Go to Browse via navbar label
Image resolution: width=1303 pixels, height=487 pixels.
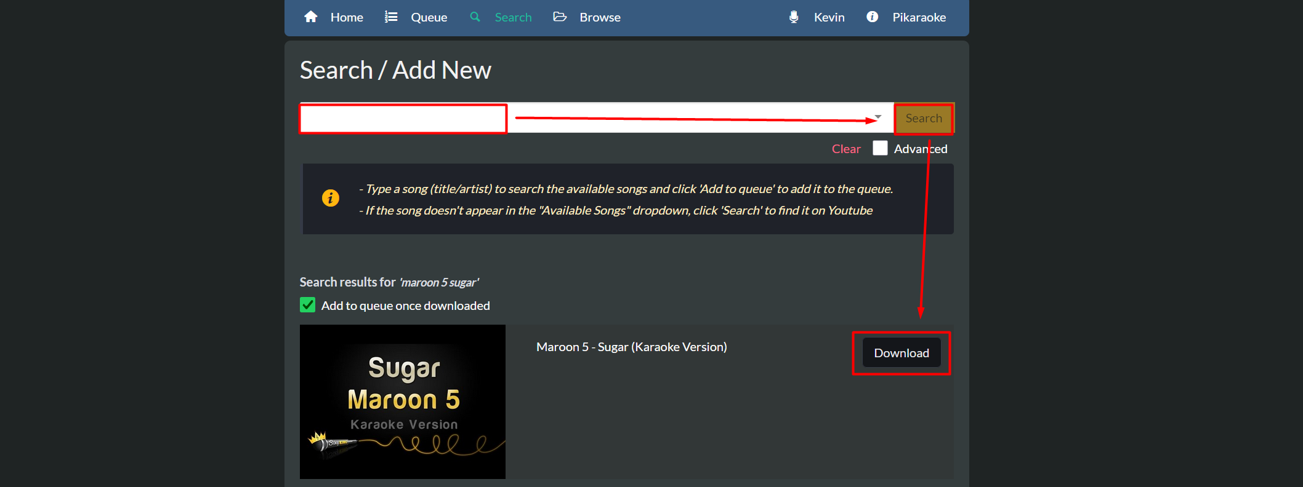coord(600,17)
